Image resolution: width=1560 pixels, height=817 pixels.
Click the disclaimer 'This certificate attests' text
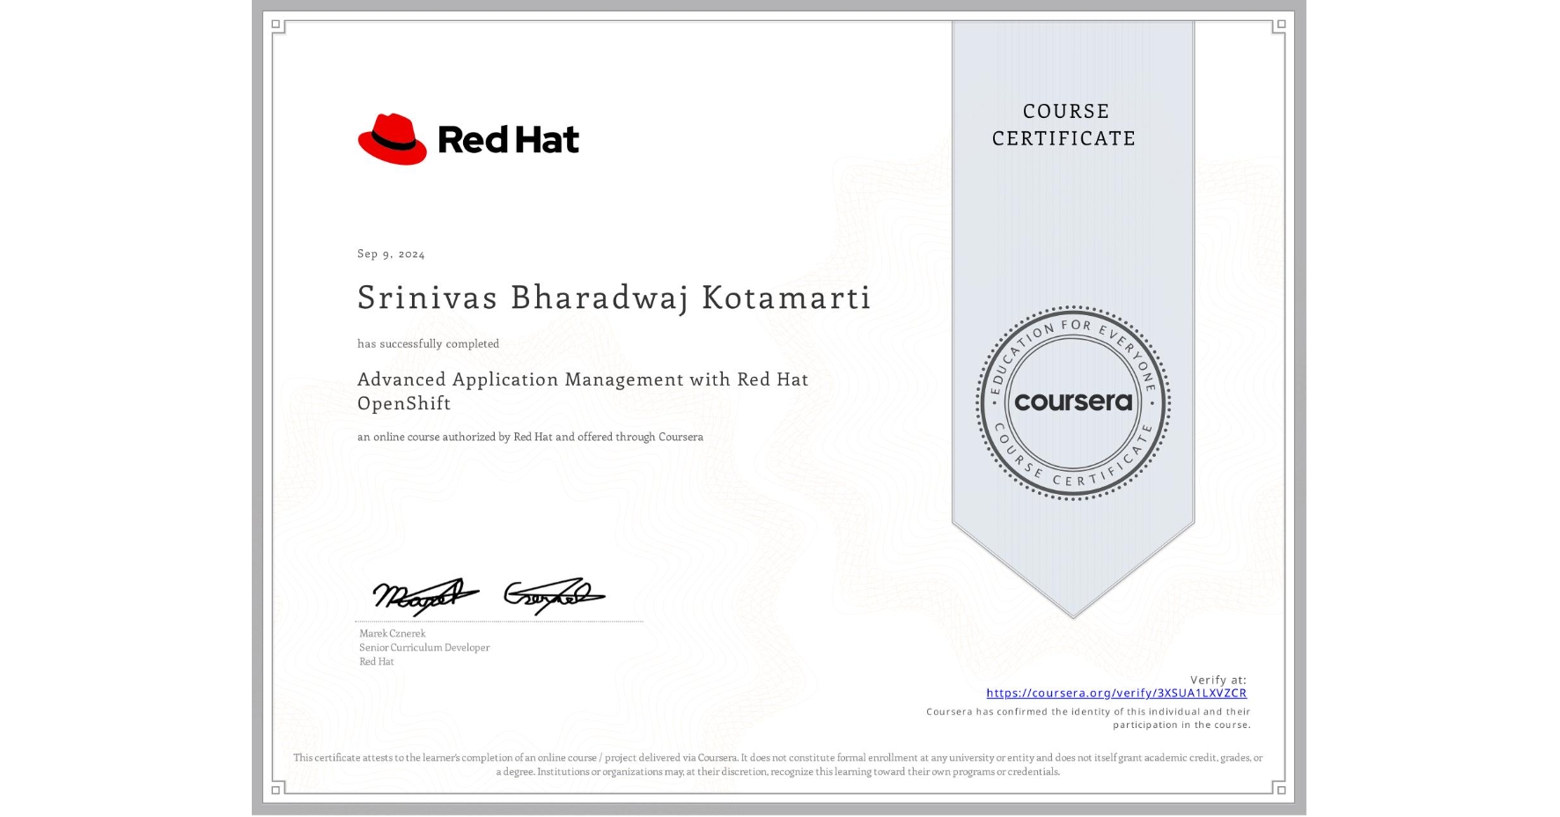tap(778, 764)
